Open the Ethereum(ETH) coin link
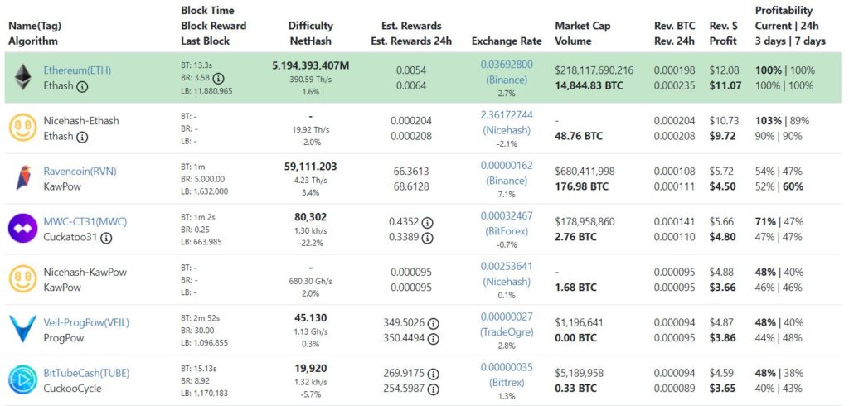This screenshot has width=849, height=406. (77, 70)
